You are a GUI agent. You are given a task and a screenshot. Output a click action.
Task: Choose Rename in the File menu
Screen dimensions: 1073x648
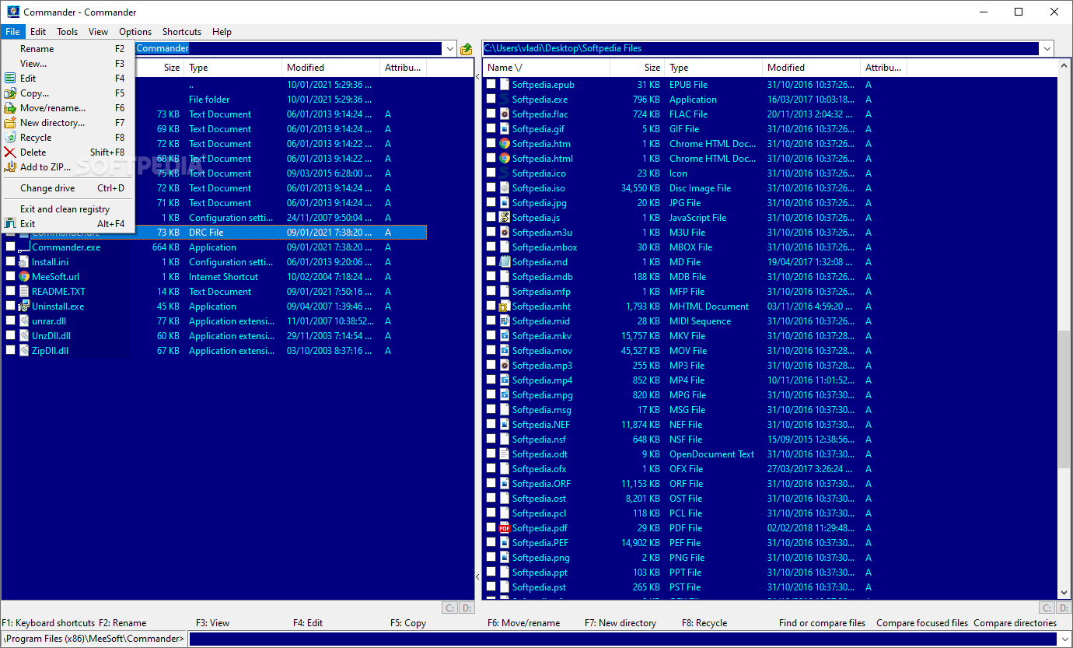coord(68,48)
